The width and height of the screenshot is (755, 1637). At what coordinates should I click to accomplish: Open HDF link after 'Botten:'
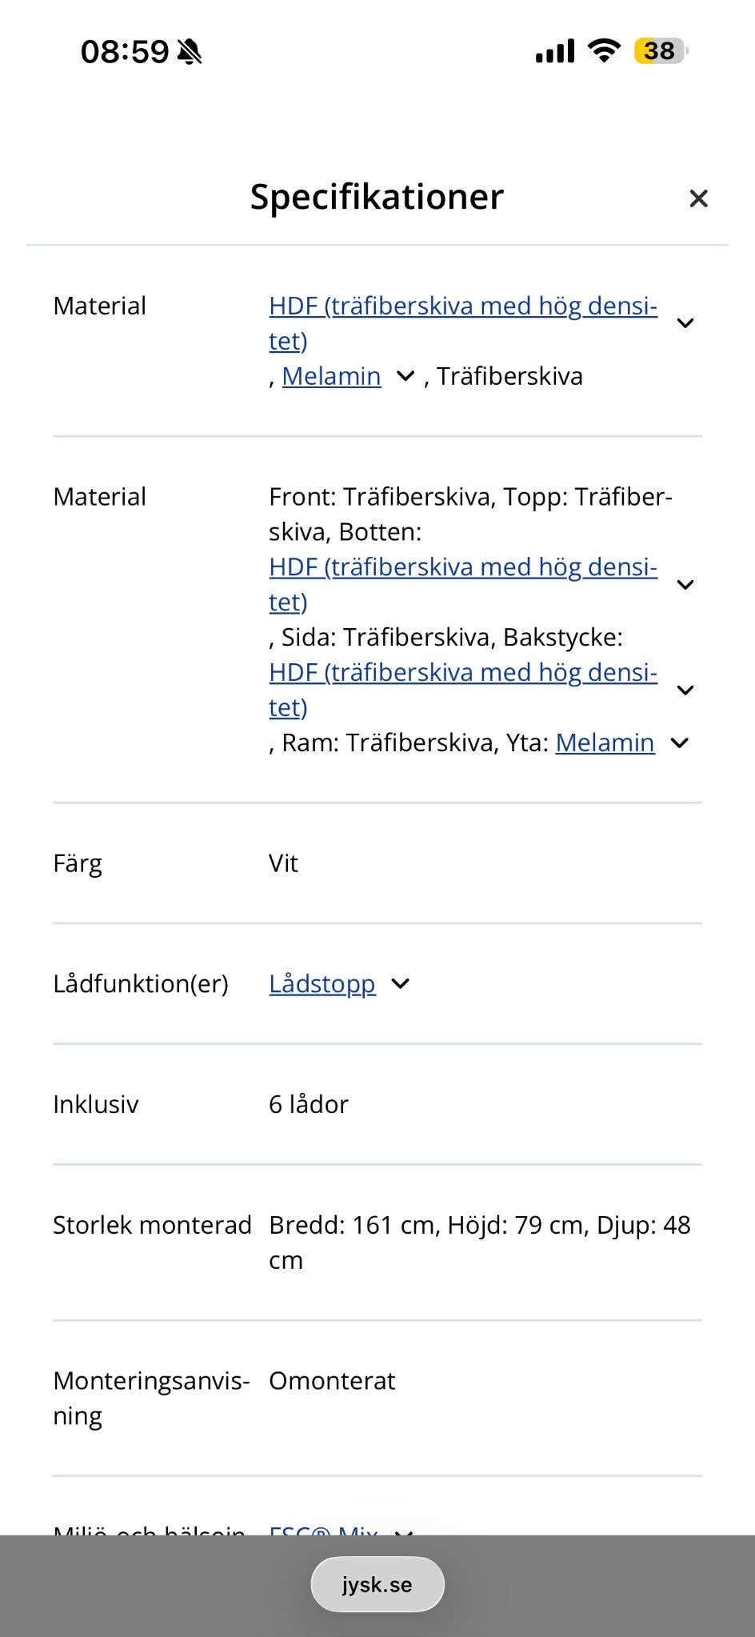coord(462,567)
